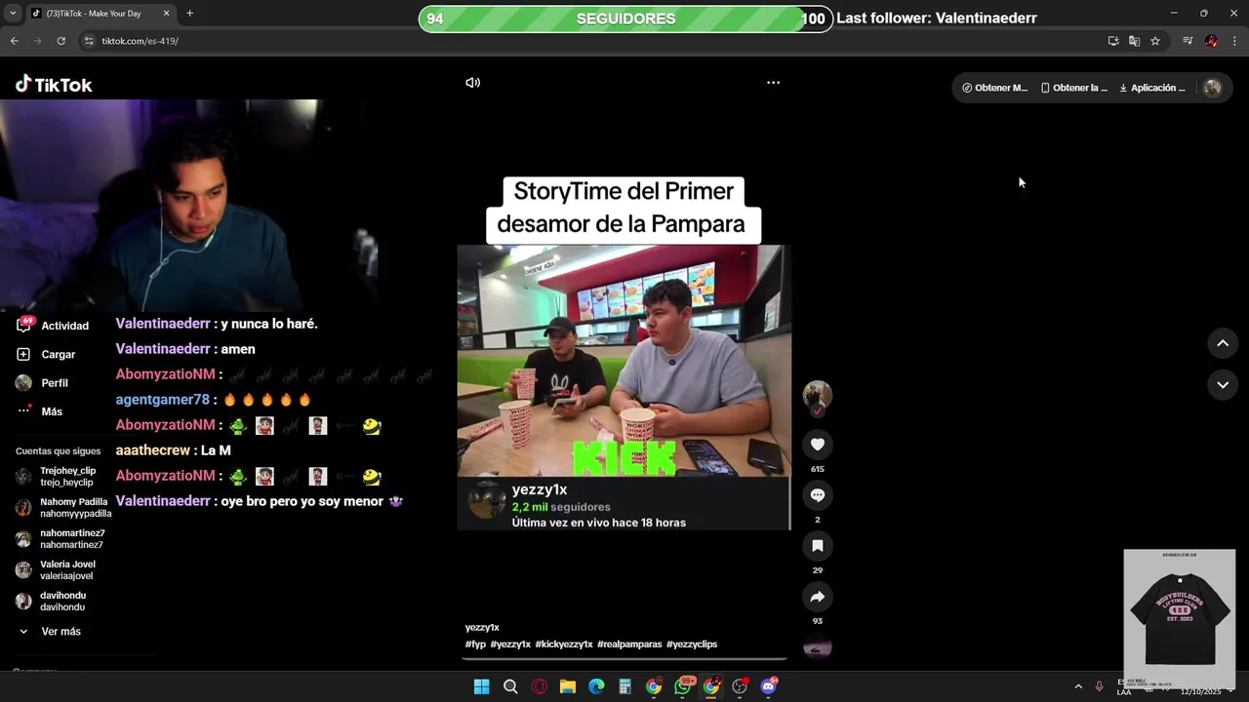
Task: Open OBS Studio from the taskbar
Action: point(740,686)
